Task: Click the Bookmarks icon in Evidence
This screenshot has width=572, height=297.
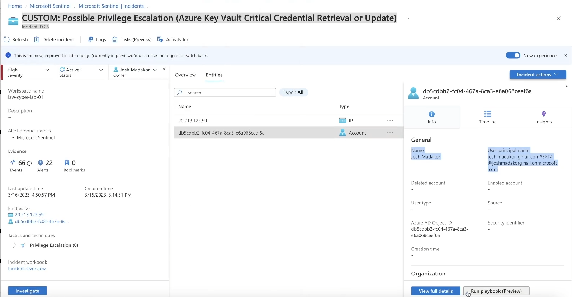Action: pos(67,162)
